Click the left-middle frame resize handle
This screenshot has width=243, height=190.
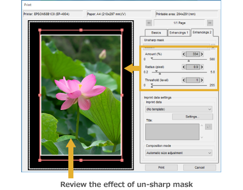40,95
